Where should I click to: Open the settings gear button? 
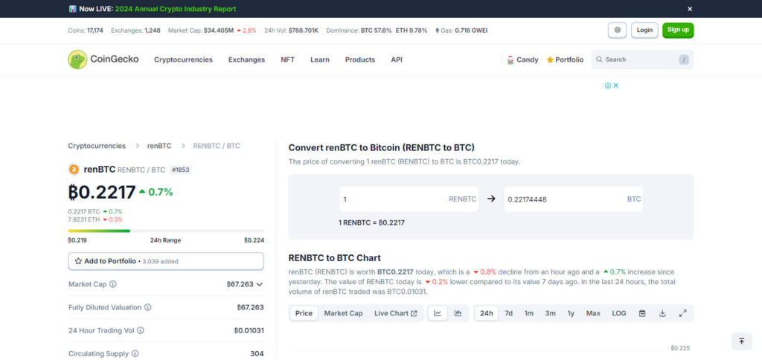[617, 30]
